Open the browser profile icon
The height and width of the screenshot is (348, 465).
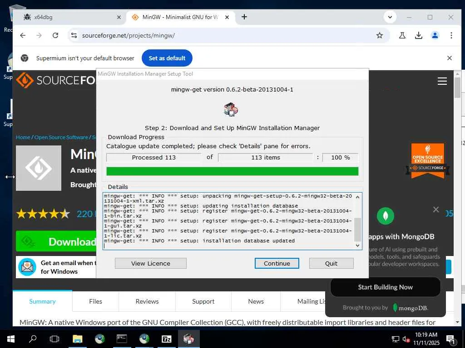click(x=435, y=35)
